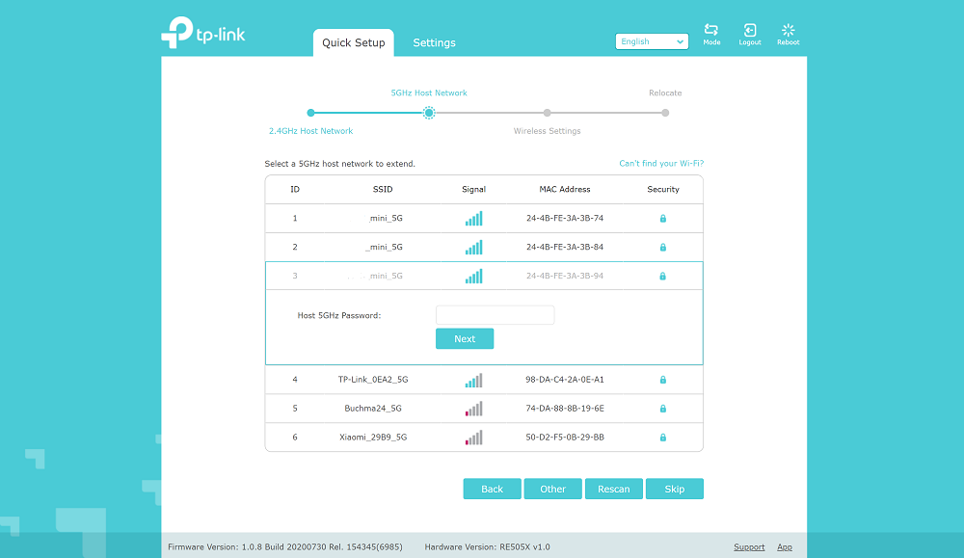Click signal icon of Xiaomi_29B9_5G
This screenshot has height=558, width=964.
click(474, 438)
